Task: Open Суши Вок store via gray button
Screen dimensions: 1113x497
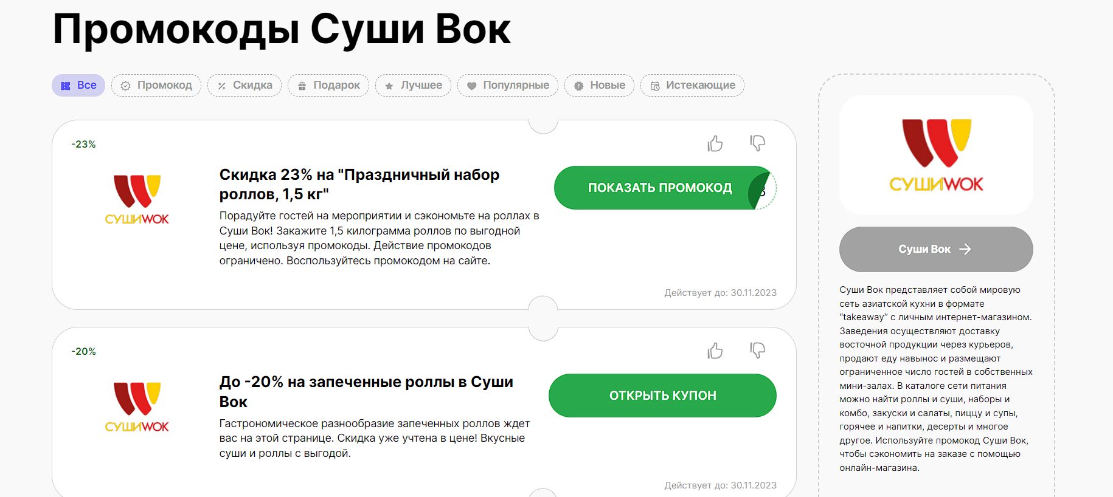Action: click(x=936, y=249)
